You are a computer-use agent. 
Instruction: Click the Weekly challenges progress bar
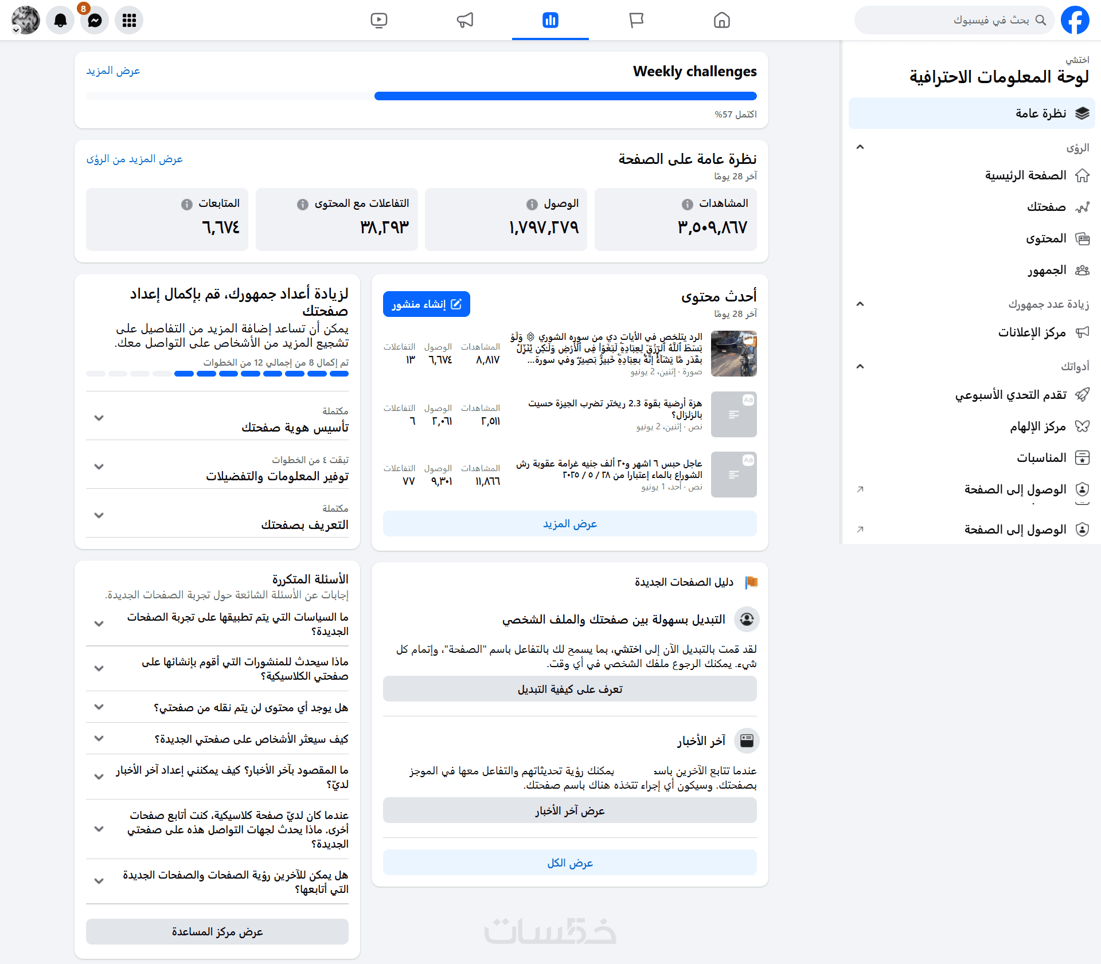[x=421, y=96]
